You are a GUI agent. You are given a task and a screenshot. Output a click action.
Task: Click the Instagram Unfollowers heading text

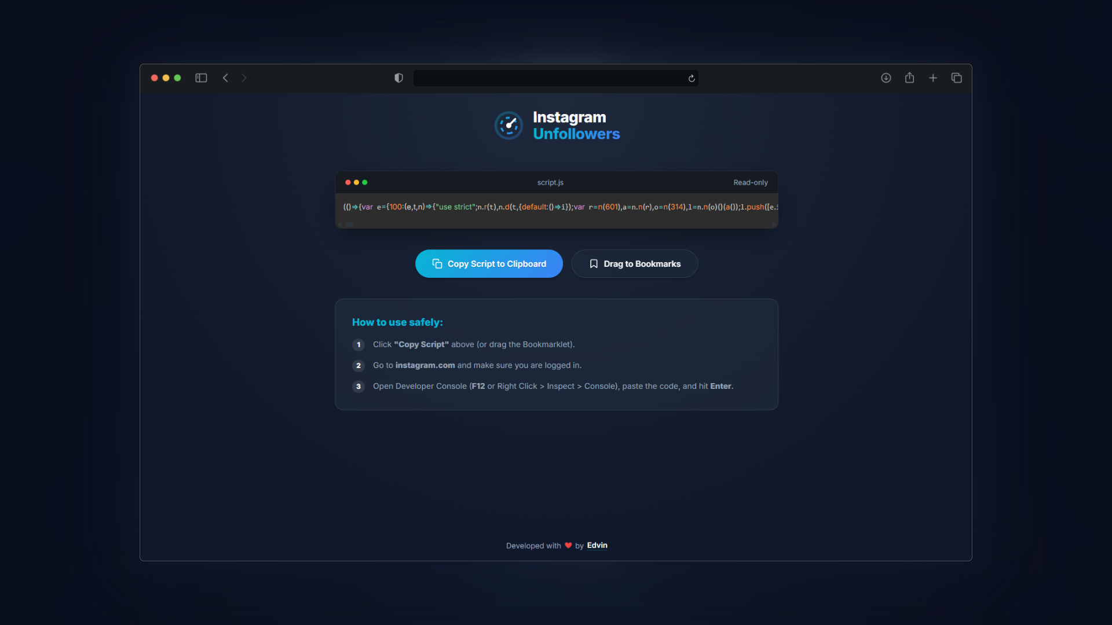pos(576,126)
